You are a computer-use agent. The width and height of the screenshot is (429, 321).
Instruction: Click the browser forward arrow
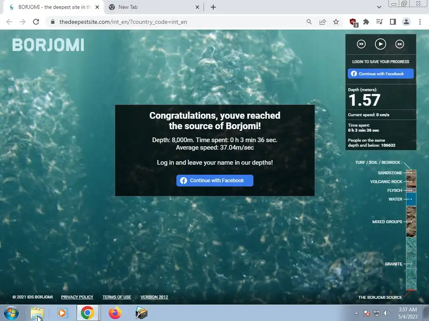pyautogui.click(x=23, y=22)
